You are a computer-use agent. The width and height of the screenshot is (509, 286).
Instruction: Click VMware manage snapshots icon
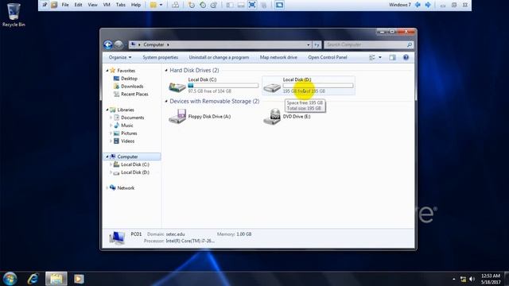click(x=214, y=5)
